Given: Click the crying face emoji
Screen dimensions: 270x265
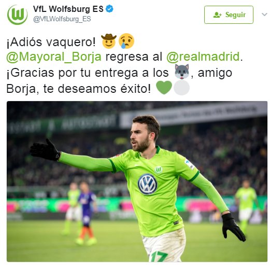Looking at the screenshot, I should tap(126, 41).
